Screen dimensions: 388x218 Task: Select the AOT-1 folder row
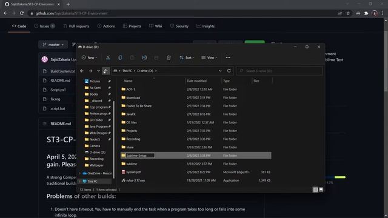pos(196,89)
